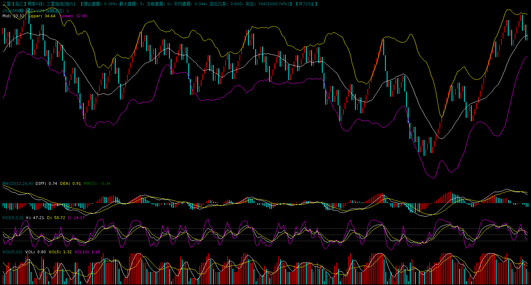Click the green MACD -0.34 value
The height and width of the screenshot is (285, 531).
tap(97, 183)
